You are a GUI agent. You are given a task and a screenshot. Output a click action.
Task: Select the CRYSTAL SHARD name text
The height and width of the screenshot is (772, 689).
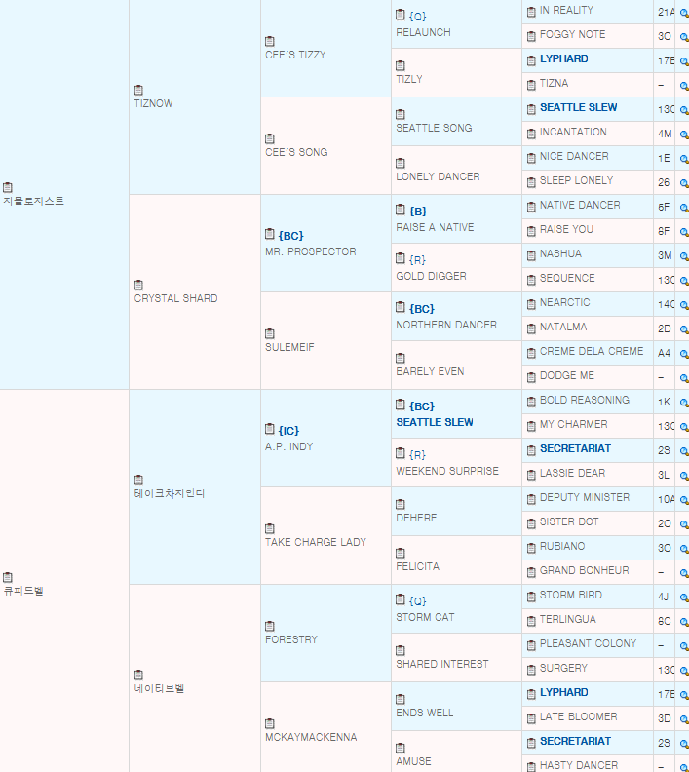click(175, 299)
